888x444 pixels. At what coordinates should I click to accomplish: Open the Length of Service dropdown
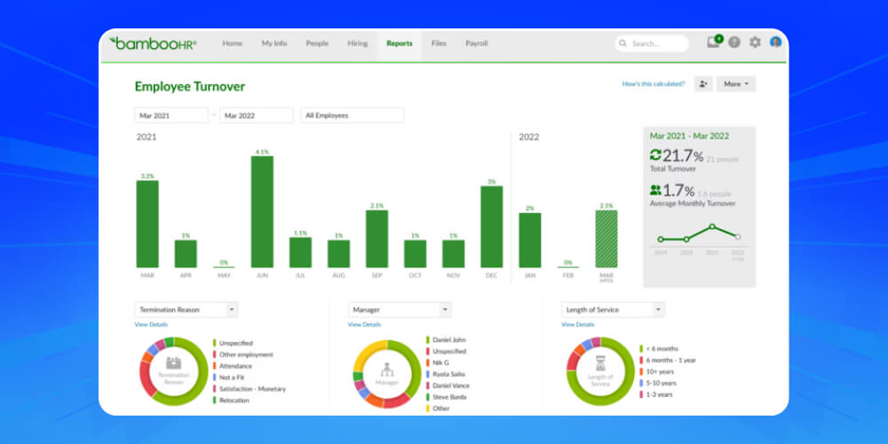click(x=612, y=310)
